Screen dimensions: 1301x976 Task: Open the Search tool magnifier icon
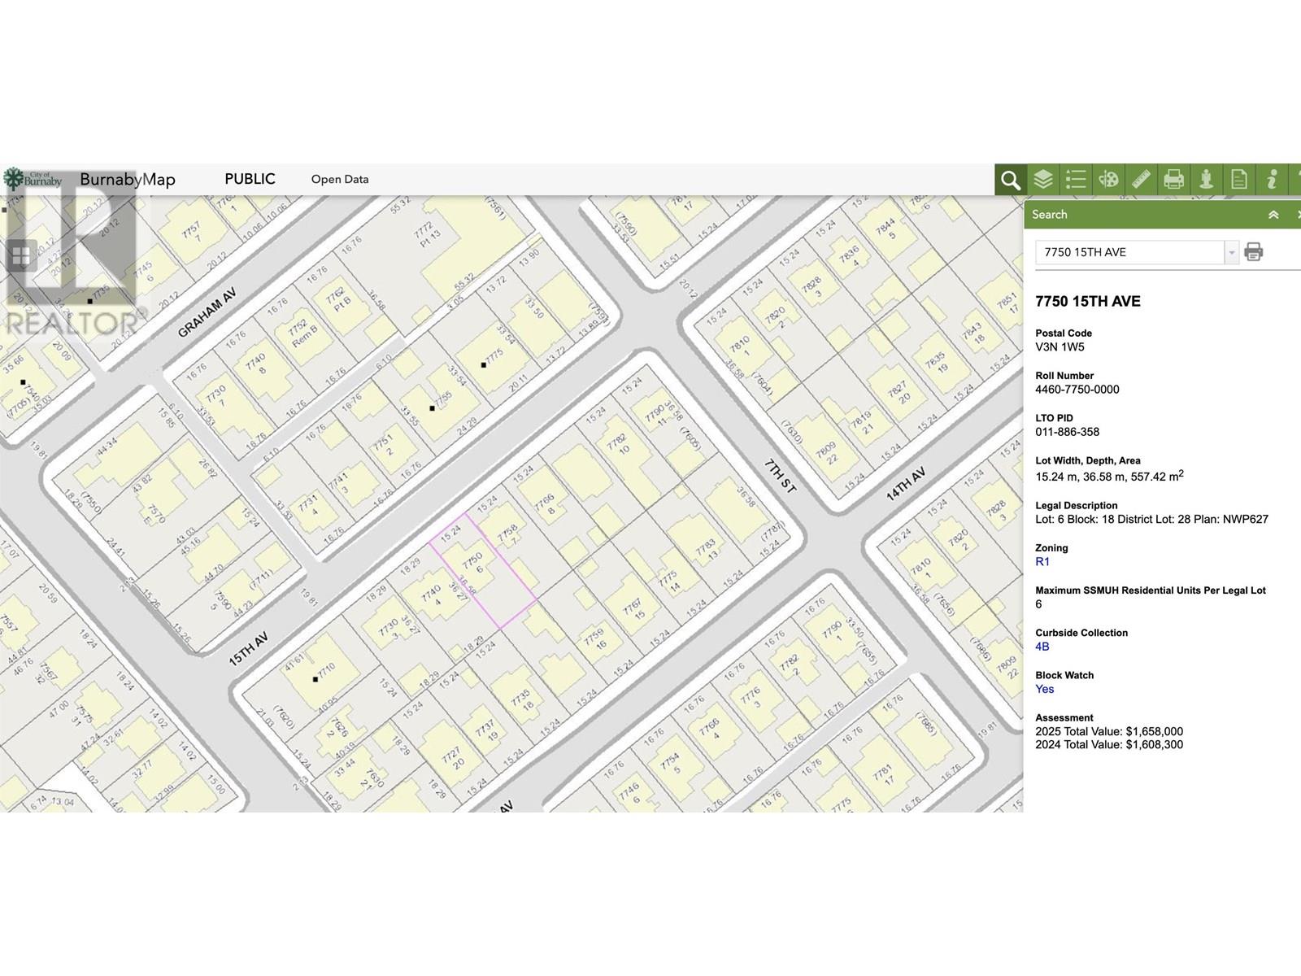1010,180
